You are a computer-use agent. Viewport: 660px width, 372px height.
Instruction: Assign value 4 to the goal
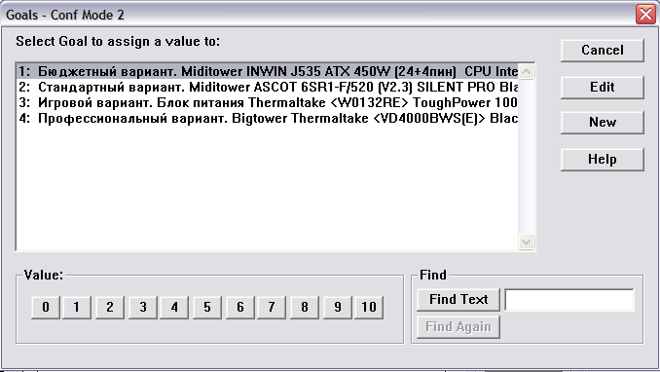(x=174, y=307)
